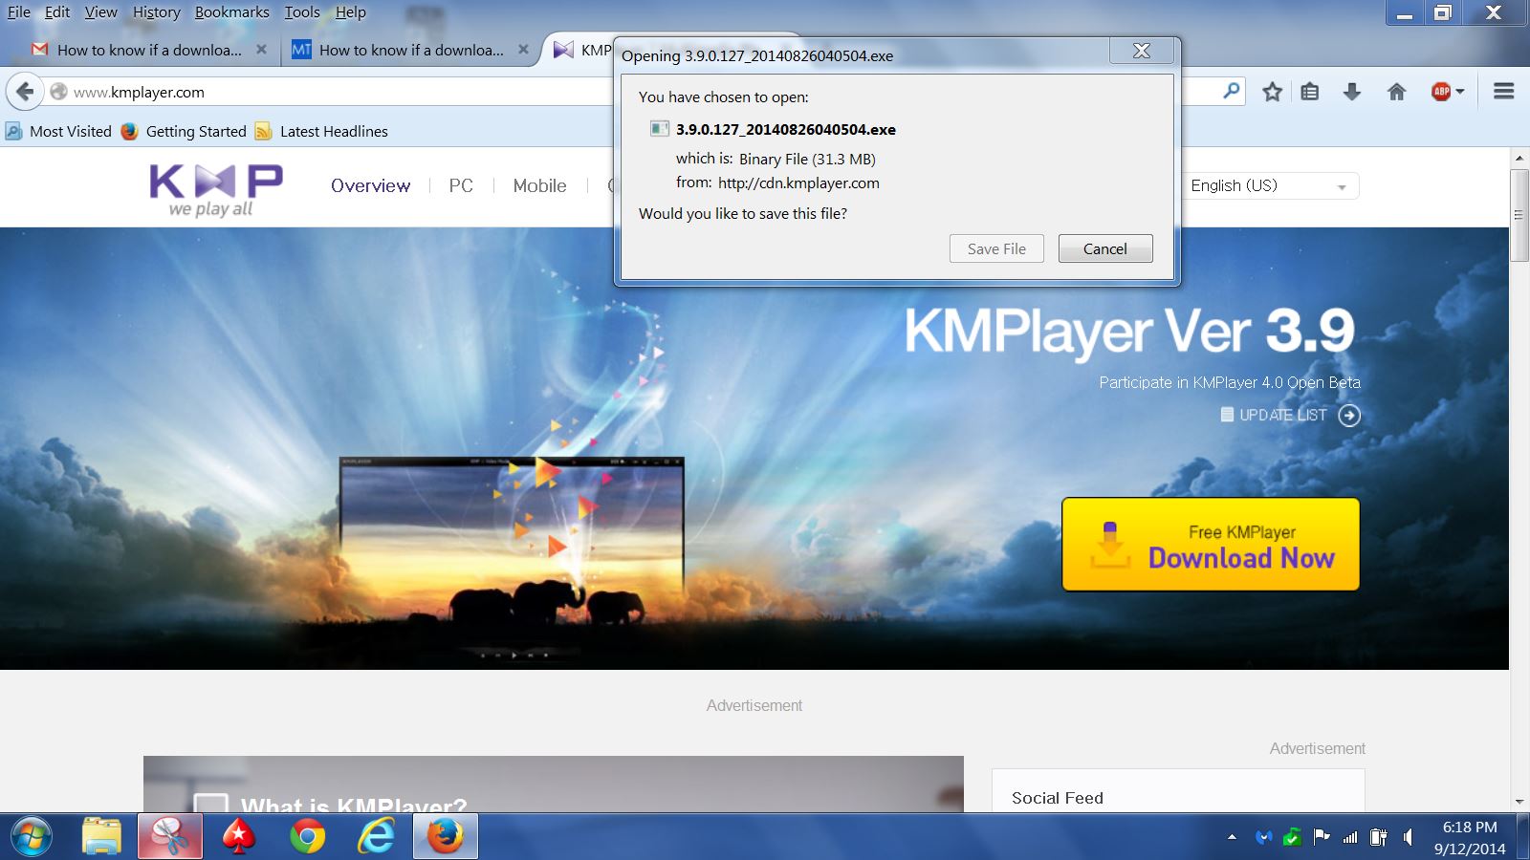Screen dimensions: 1530x860
Task: Click the KMP 'we play all' logo
Action: (215, 190)
